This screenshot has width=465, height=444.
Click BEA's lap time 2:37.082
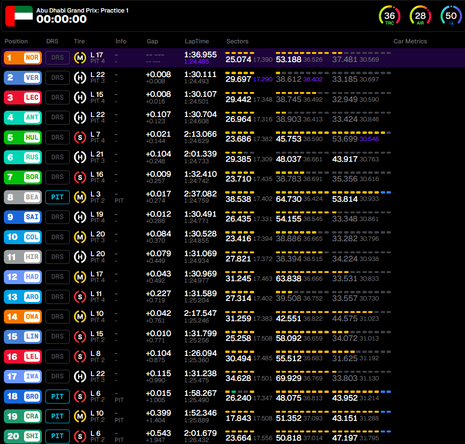(x=200, y=194)
